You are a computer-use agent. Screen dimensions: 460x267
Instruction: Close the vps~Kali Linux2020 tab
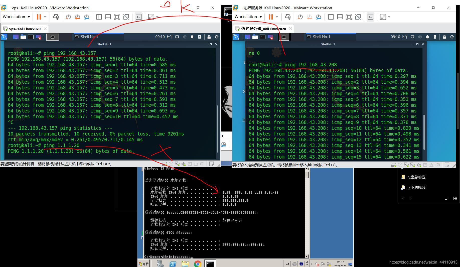point(45,29)
